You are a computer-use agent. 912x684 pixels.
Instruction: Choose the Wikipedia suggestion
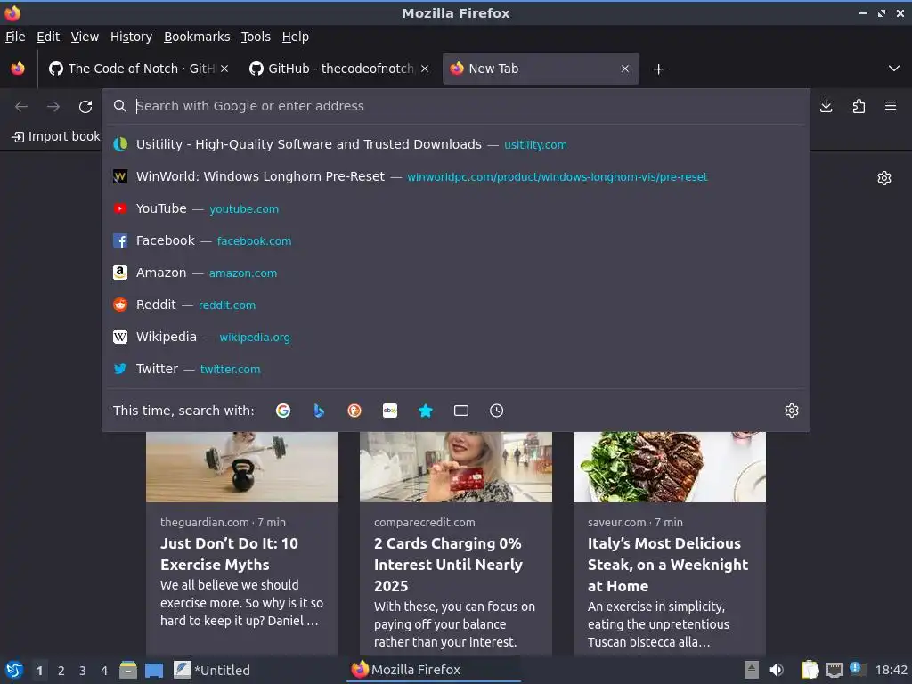click(x=456, y=336)
